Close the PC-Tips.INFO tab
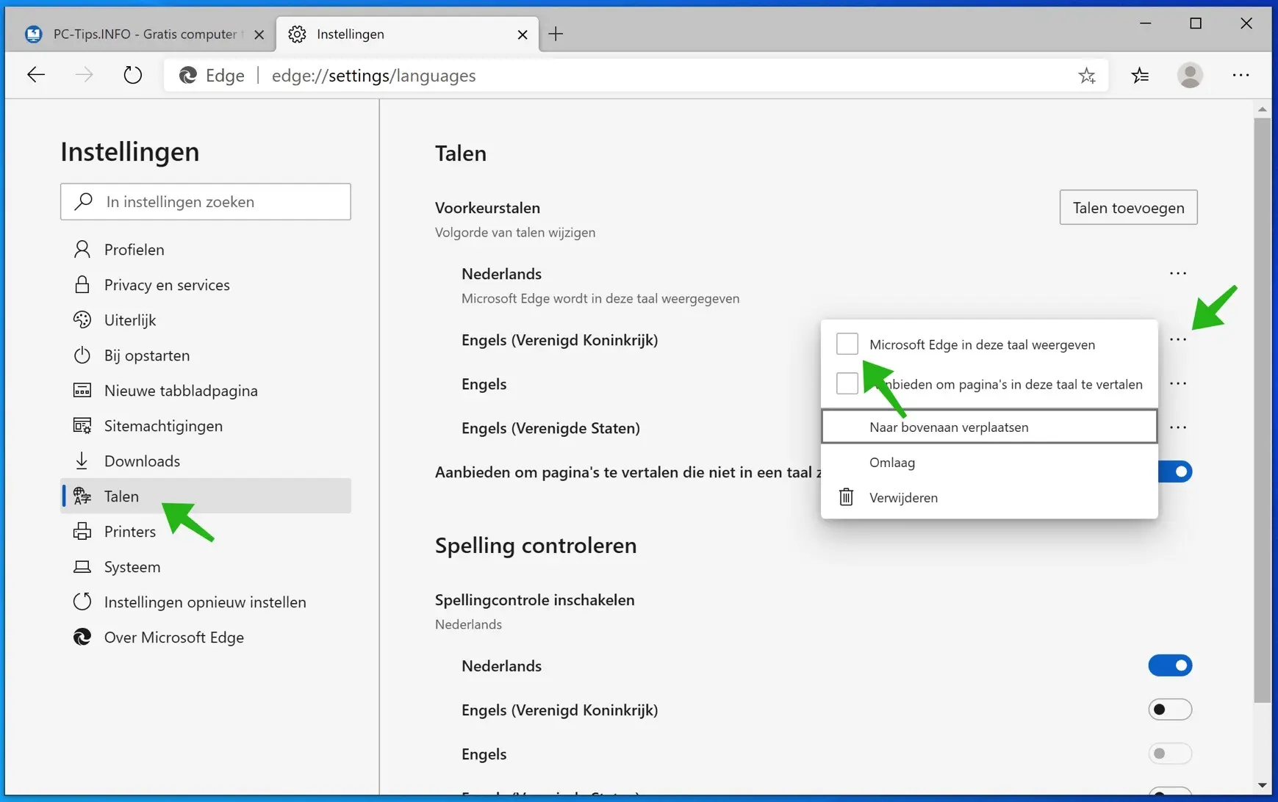Viewport: 1278px width, 802px height. (x=259, y=35)
